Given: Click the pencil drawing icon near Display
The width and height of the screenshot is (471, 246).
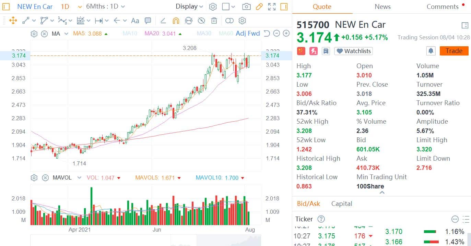Looking at the screenshot, I should (x=259, y=6).
